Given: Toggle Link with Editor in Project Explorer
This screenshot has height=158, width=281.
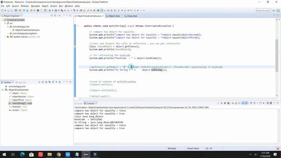Looking at the screenshot, I should 55,16.
